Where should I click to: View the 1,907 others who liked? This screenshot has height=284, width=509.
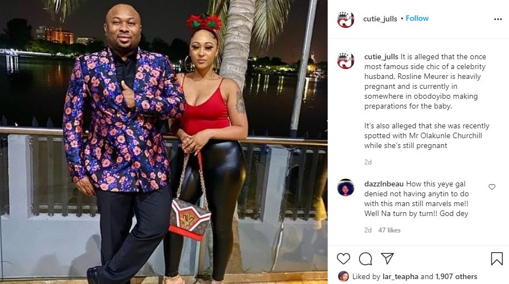click(456, 276)
